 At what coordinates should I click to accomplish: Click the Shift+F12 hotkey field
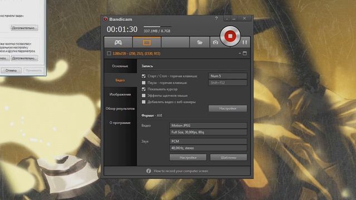228,83
